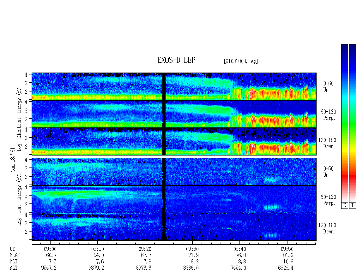
Task: Click the electron E color scale bar
Action: tap(344, 123)
